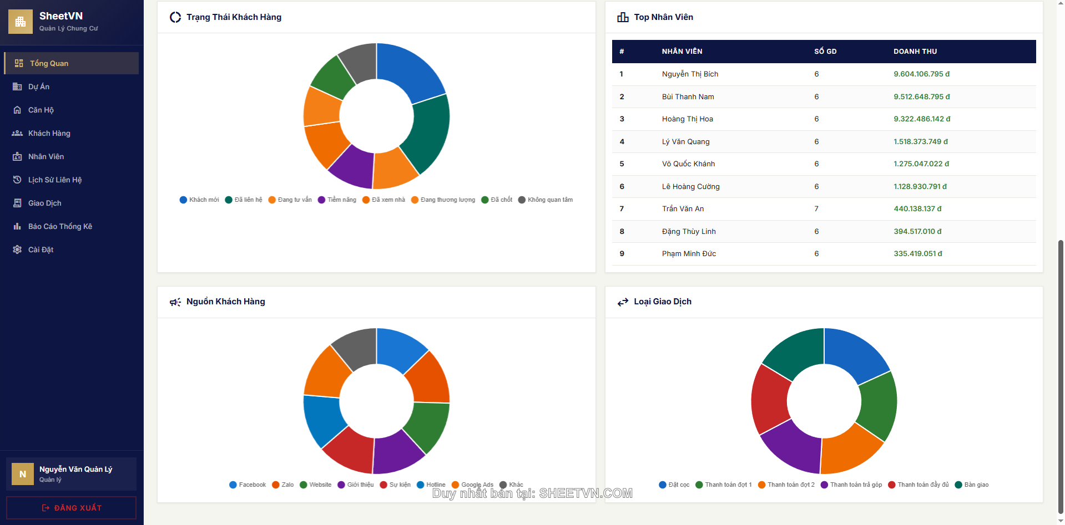This screenshot has height=525, width=1065.
Task: Open Dự Án via its sidebar icon
Action: point(17,86)
